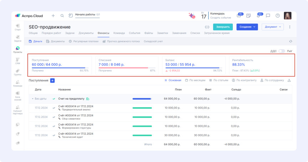Open the help question mark icon
Image resolution: width=308 pixels, height=162 pixels.
pos(278,16)
